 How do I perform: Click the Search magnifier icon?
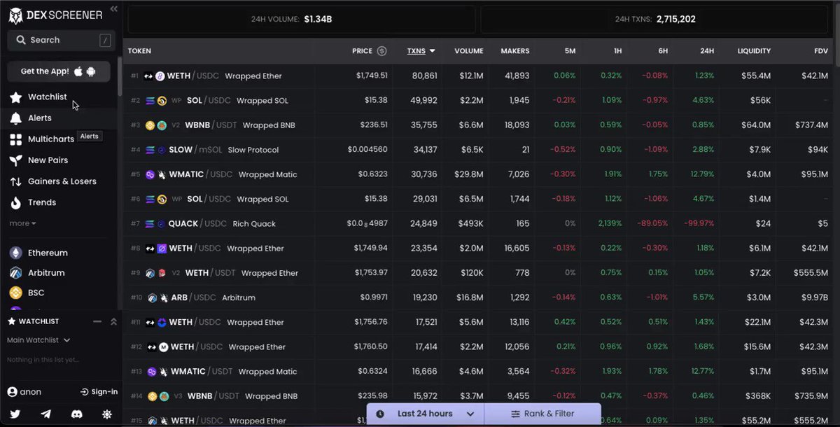pyautogui.click(x=21, y=40)
